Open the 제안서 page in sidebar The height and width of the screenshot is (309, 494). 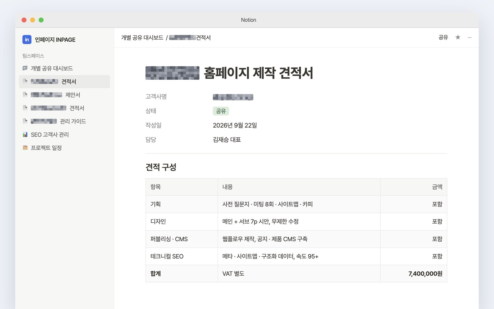coord(64,95)
